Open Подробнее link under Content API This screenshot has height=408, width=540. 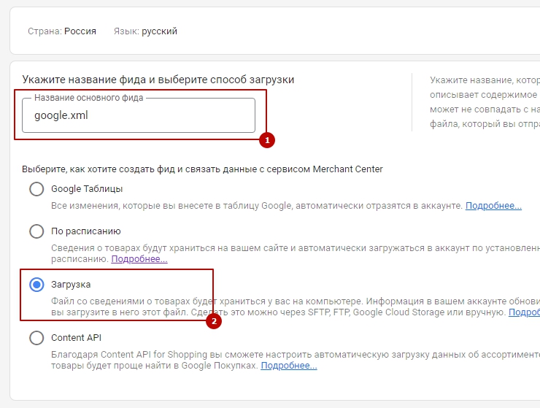tap(289, 366)
